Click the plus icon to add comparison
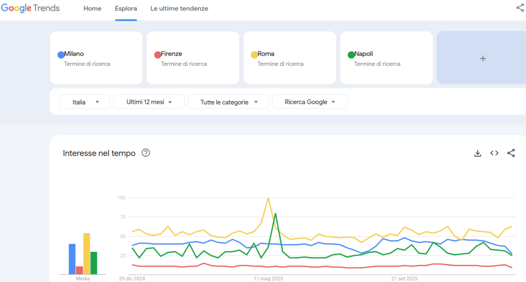The height and width of the screenshot is (282, 526). 482,59
